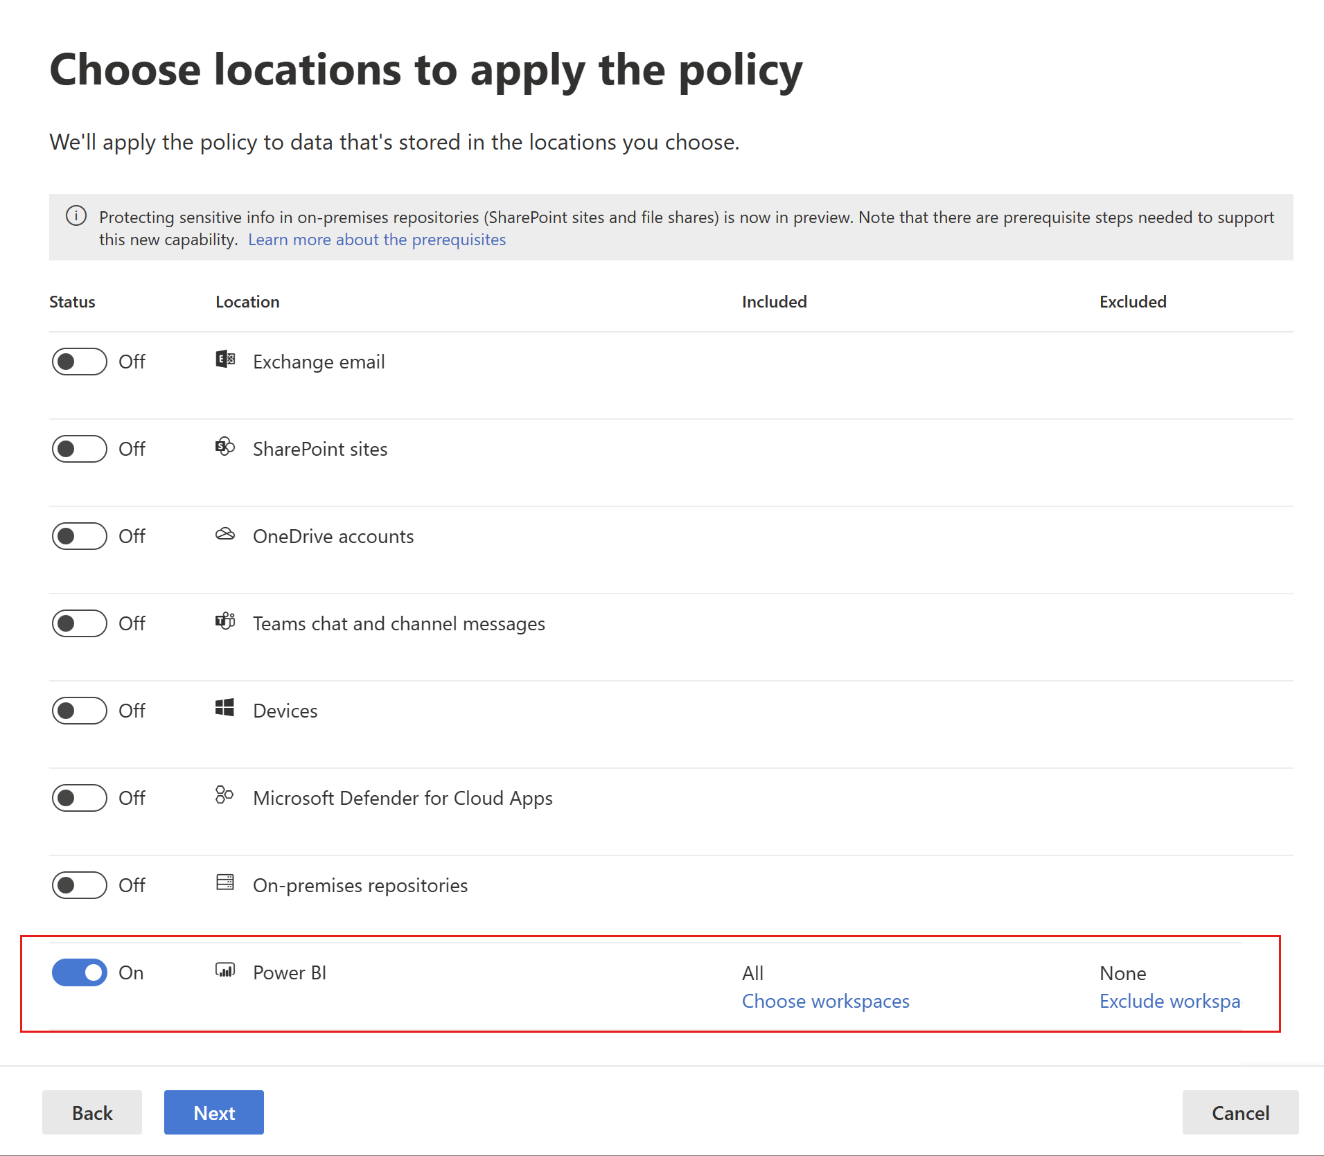
Task: Select the SharePoint sites label
Action: 320,450
